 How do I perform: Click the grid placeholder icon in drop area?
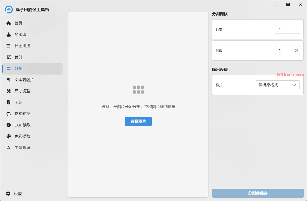click(138, 90)
